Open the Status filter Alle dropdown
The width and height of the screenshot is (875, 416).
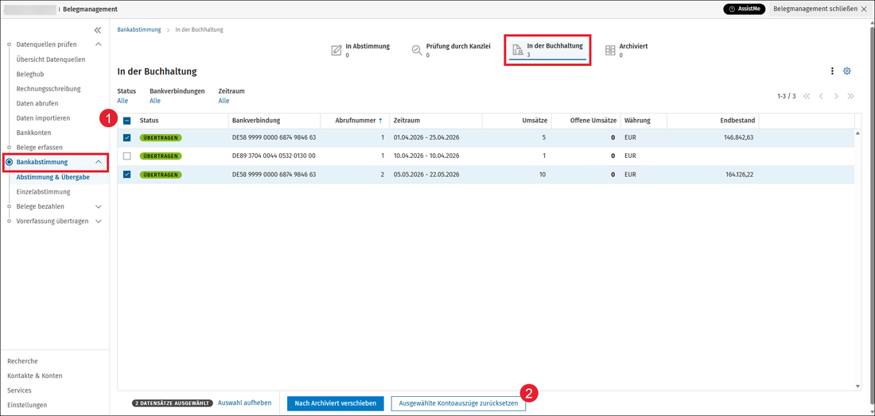click(122, 101)
